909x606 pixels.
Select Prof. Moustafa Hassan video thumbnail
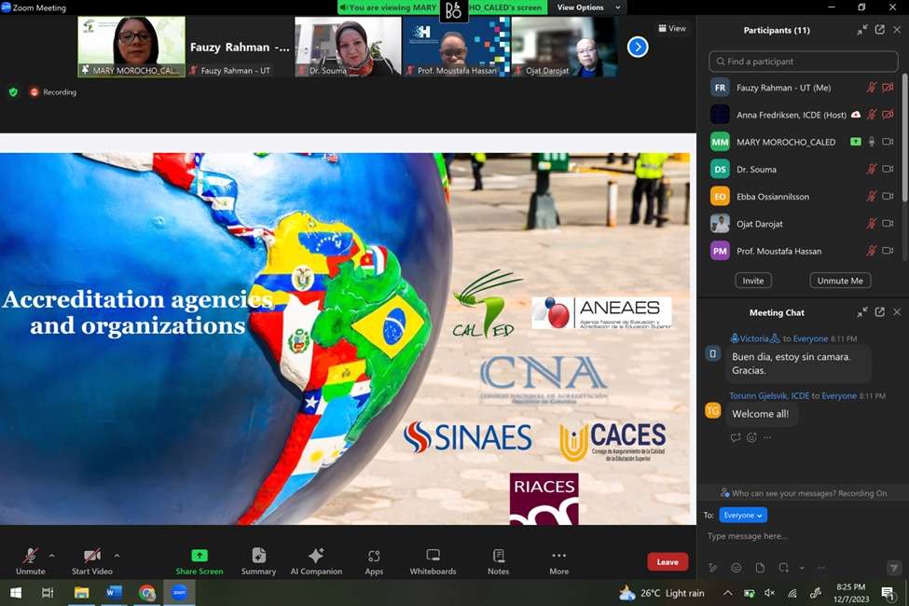tap(456, 47)
